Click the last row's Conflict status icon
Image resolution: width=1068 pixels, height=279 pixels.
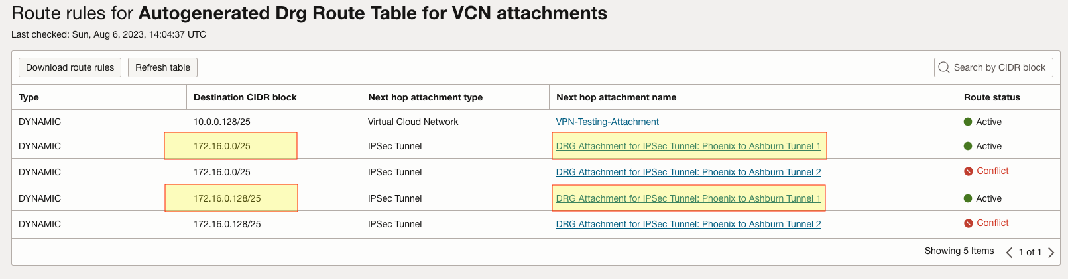click(969, 223)
